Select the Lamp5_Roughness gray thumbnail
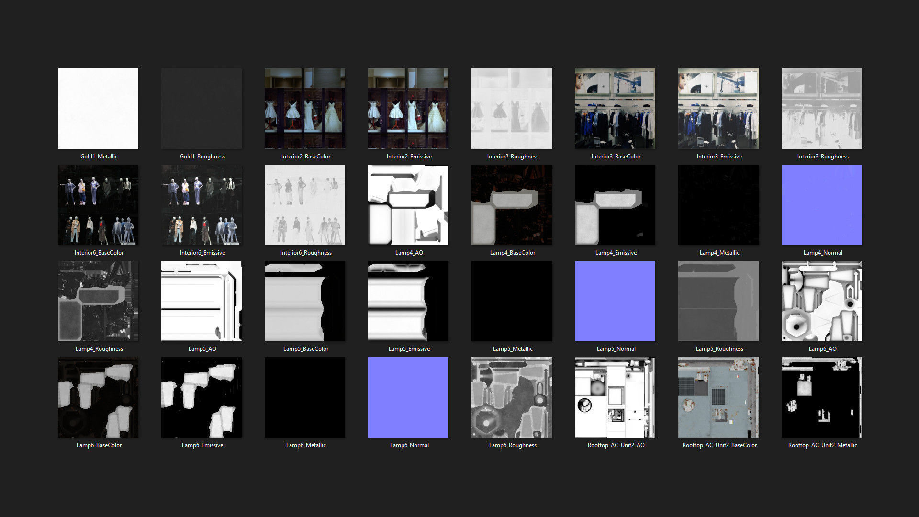This screenshot has width=919, height=517. pos(718,301)
